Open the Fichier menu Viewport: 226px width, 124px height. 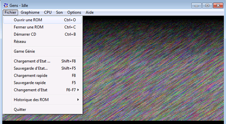[x=10, y=12]
